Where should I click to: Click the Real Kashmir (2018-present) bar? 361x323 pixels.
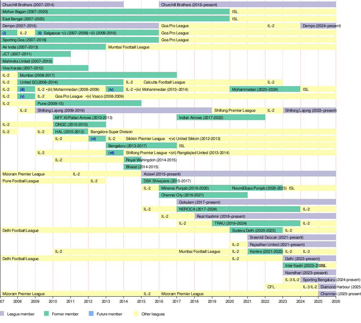(x=265, y=216)
